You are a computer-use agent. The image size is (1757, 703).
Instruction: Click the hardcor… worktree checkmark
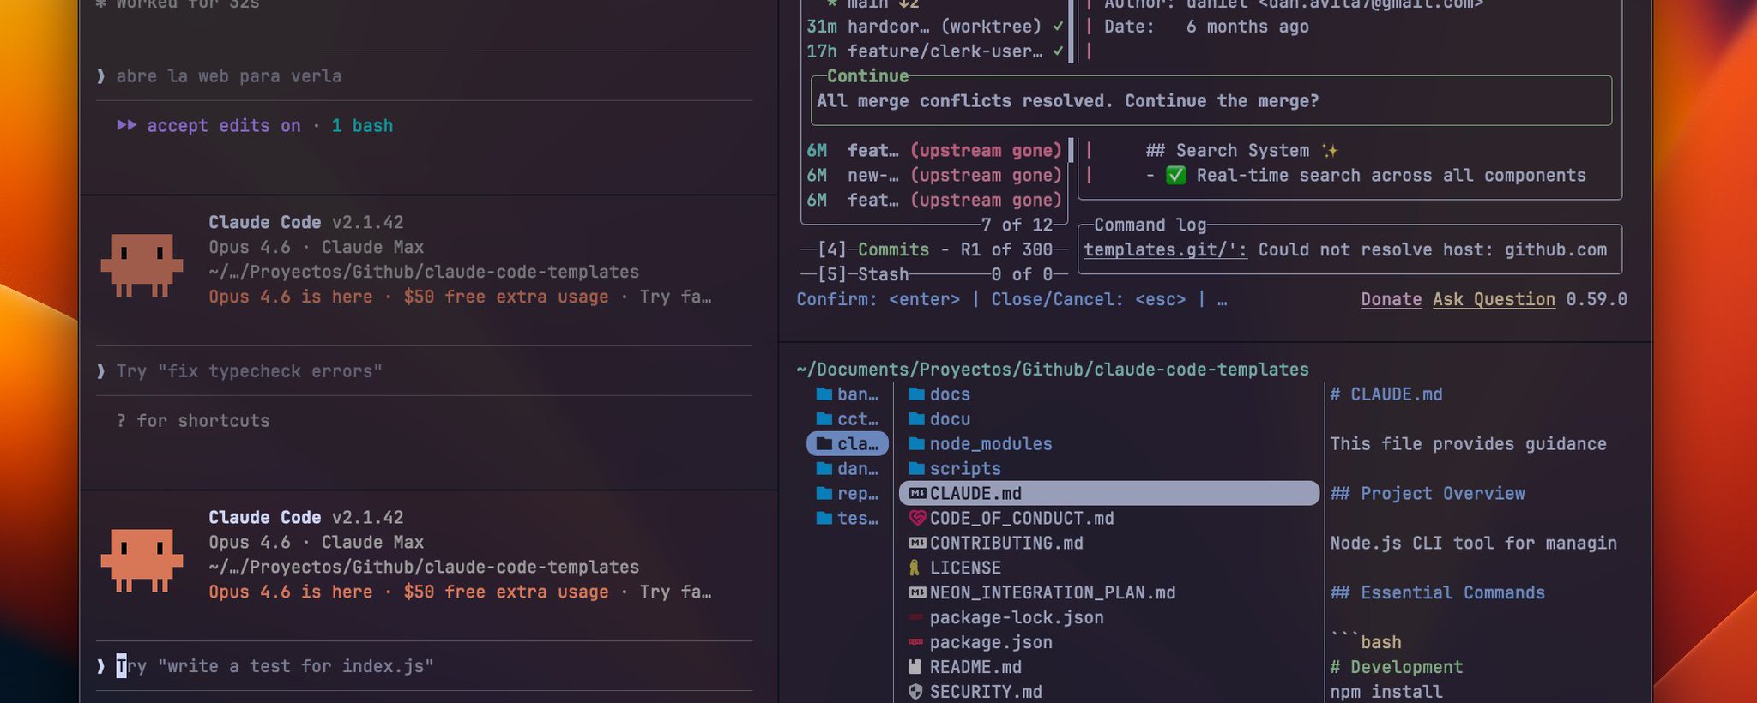1058,27
